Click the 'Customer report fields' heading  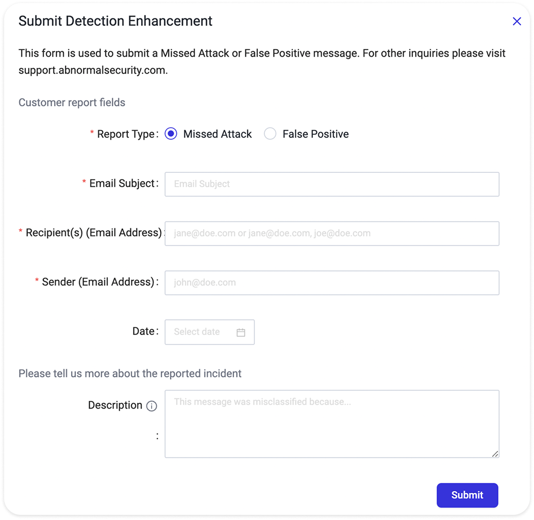(x=72, y=103)
